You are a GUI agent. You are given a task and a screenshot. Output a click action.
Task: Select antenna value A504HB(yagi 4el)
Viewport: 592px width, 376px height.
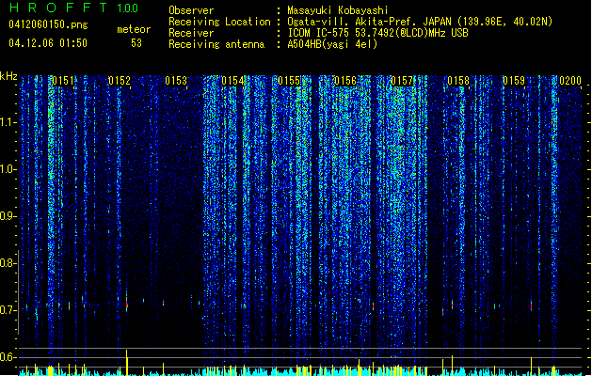coord(332,44)
